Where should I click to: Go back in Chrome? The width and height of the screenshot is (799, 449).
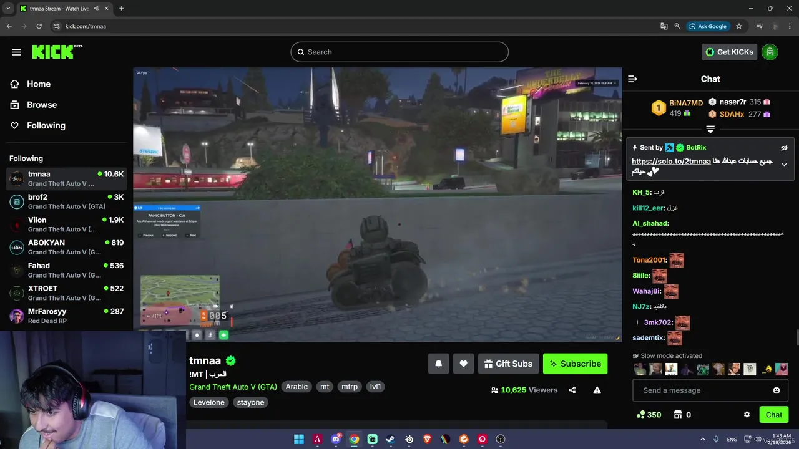pos(9,26)
